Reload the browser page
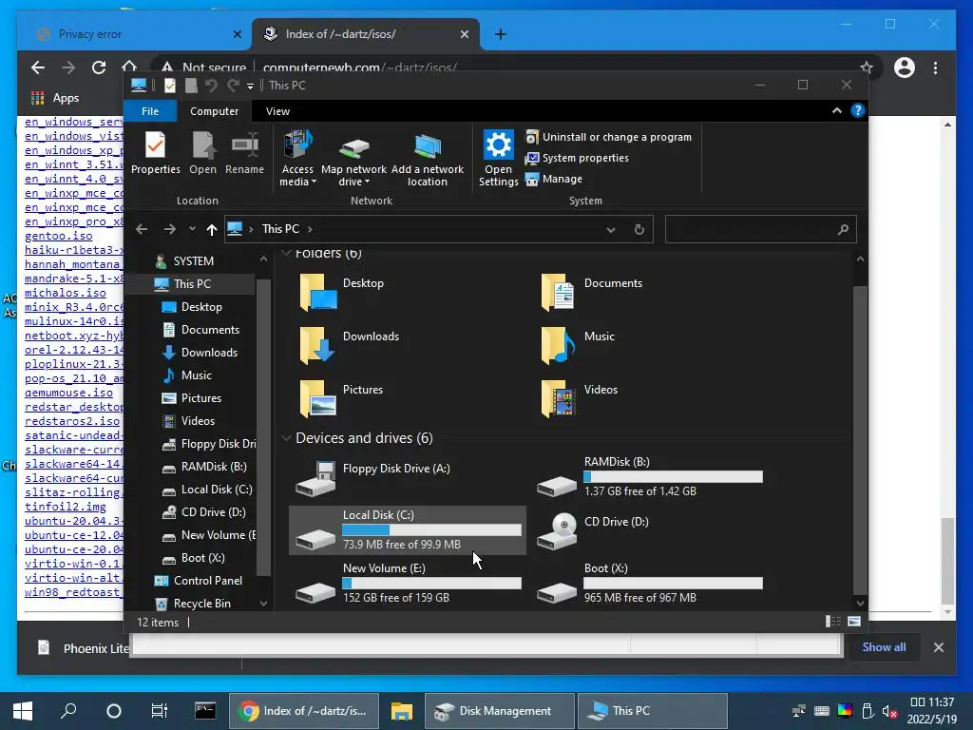 (x=99, y=67)
